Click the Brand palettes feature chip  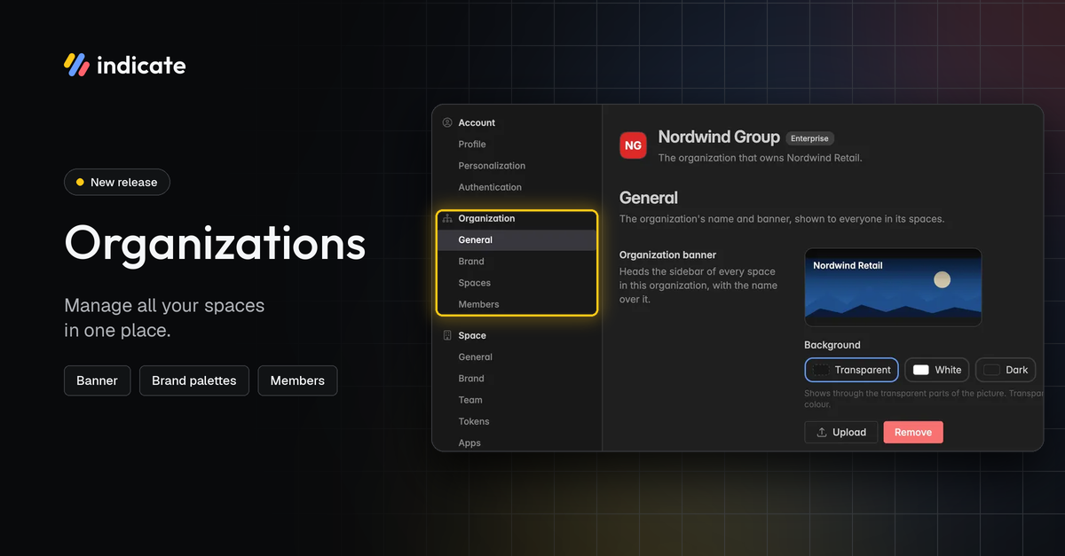(x=194, y=380)
